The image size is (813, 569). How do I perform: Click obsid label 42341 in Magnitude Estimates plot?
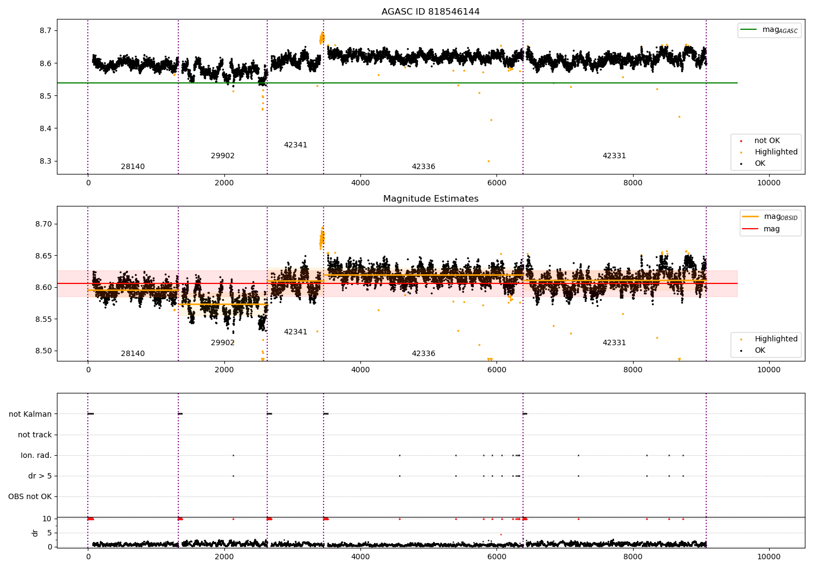click(295, 332)
